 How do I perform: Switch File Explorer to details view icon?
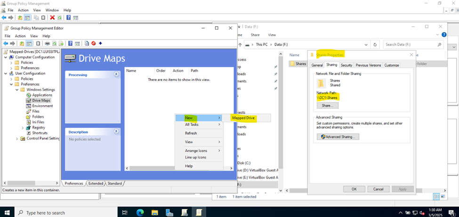tap(436, 196)
